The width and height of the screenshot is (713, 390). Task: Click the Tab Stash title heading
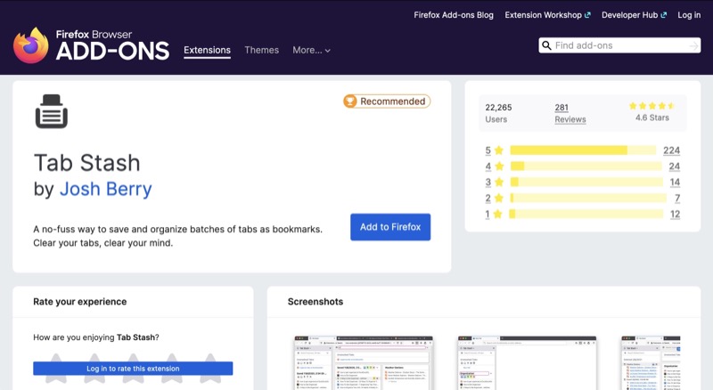86,163
